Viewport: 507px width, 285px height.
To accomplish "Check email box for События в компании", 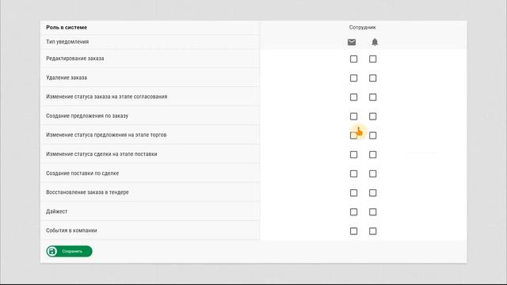I will tap(354, 231).
